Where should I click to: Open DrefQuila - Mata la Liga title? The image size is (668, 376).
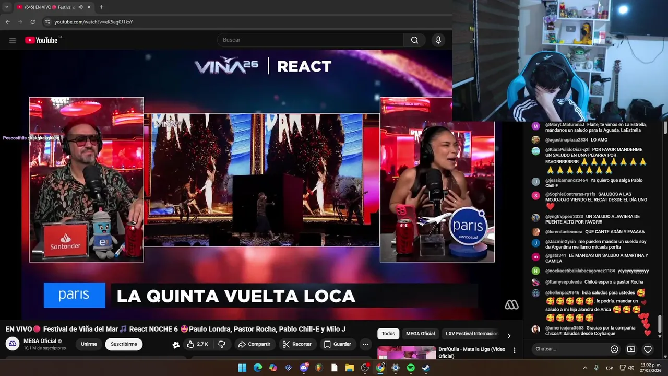point(472,352)
